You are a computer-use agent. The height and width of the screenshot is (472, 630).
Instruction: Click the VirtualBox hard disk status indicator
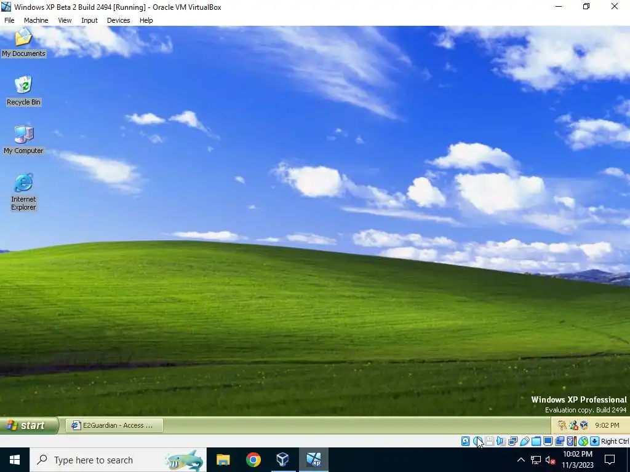465,441
